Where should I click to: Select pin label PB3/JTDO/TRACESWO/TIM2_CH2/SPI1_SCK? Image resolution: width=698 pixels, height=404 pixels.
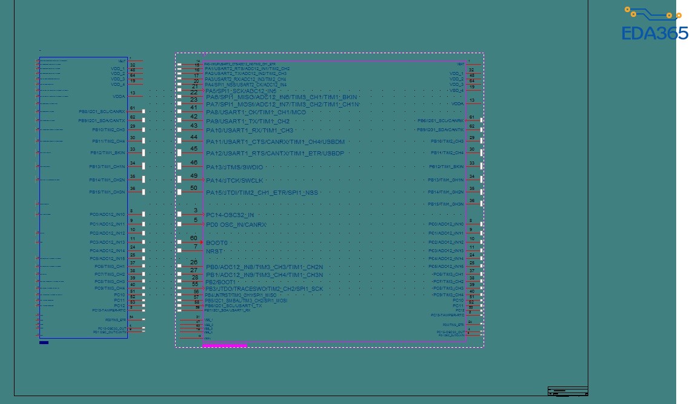pos(264,289)
